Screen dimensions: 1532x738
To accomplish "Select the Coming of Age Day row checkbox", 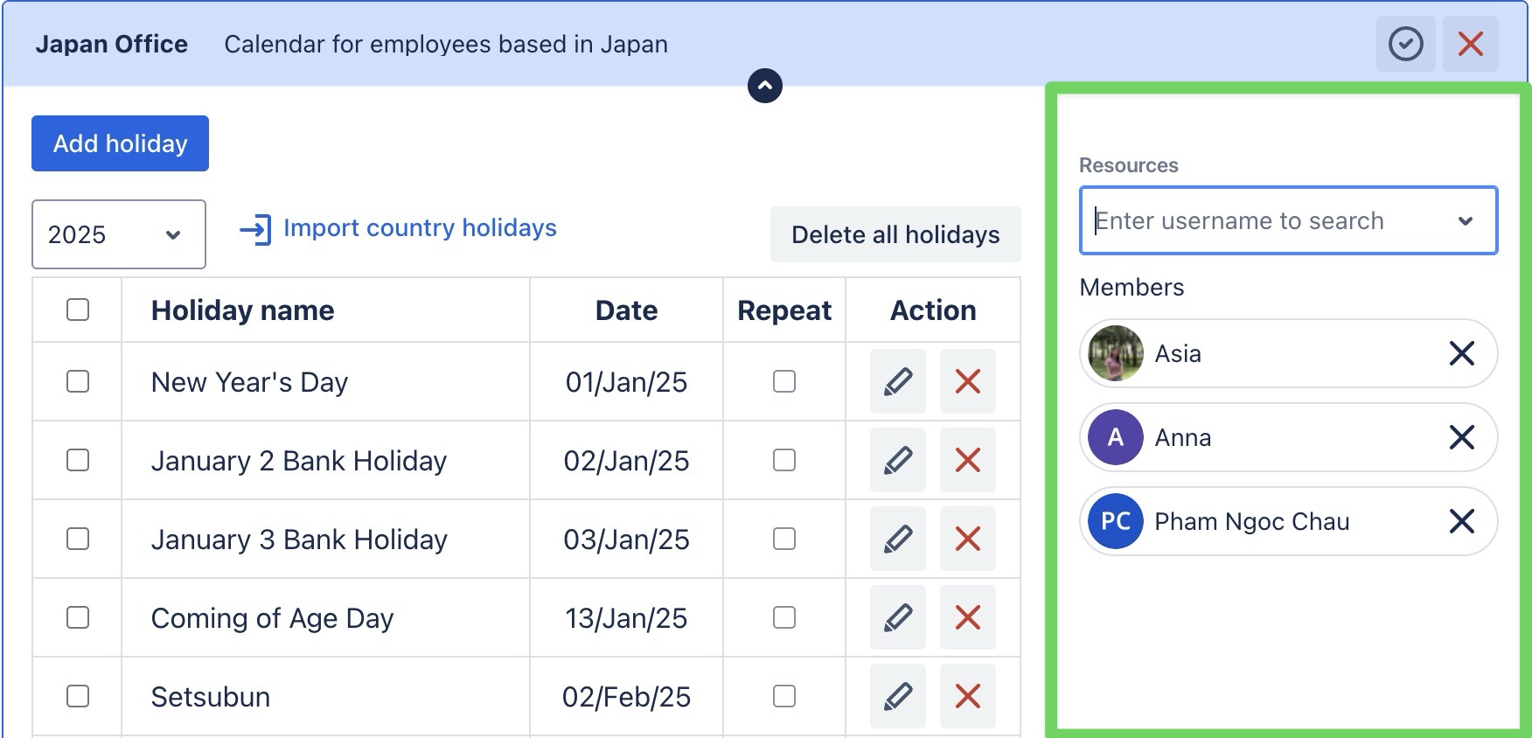I will click(78, 617).
